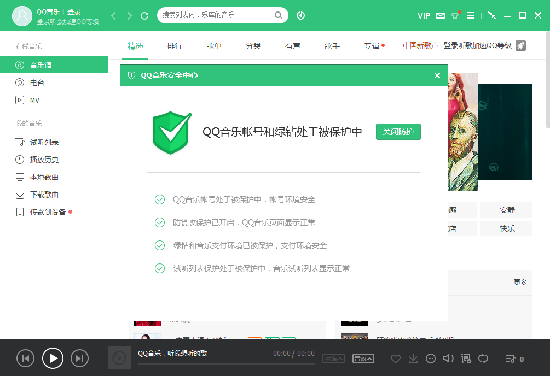550x376 pixels.
Task: Go forward with the right arrow
Action: pyautogui.click(x=130, y=16)
